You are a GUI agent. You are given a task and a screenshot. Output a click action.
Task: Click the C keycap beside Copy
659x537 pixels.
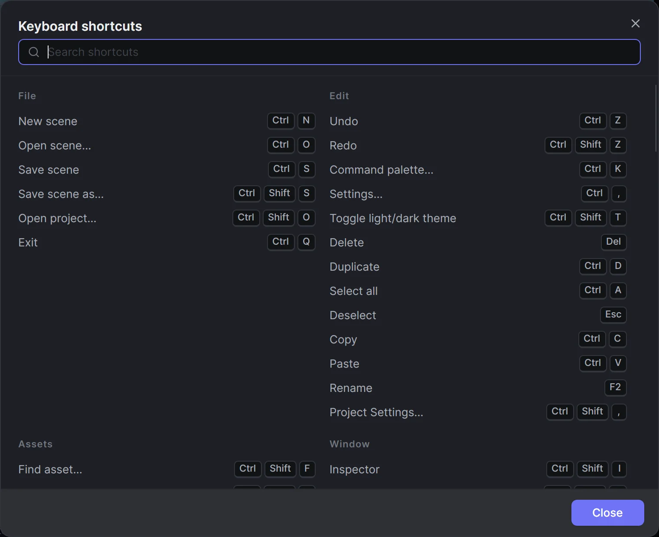point(617,339)
